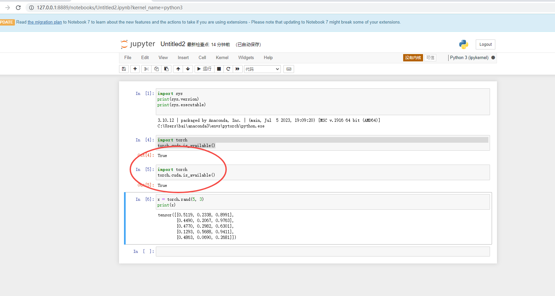Restart the kernel with the circular arrow
This screenshot has height=296, width=555.
(228, 69)
